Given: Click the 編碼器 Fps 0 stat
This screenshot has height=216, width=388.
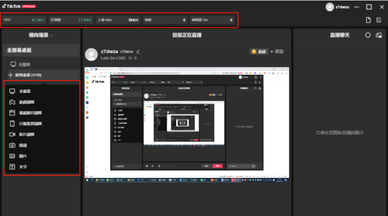Looking at the screenshot, I should pos(212,20).
